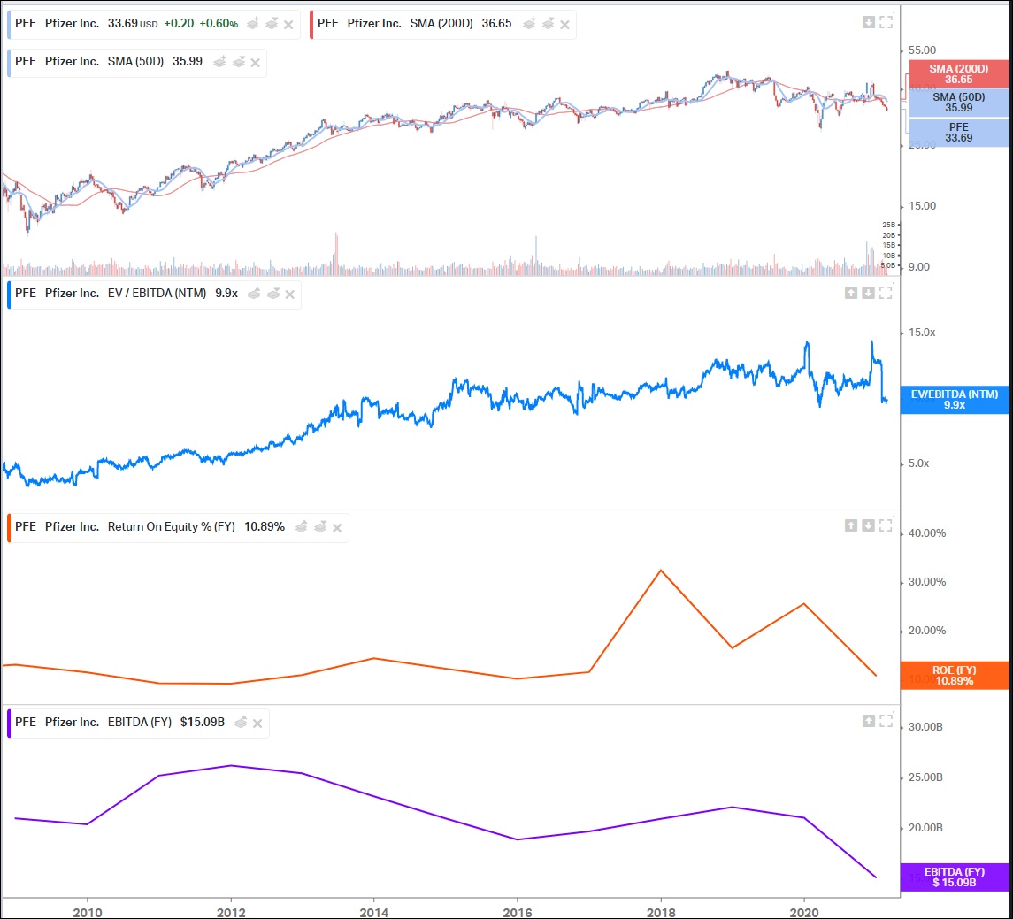Click the 2012 label on time axis
Image resolution: width=1013 pixels, height=919 pixels.
[231, 912]
